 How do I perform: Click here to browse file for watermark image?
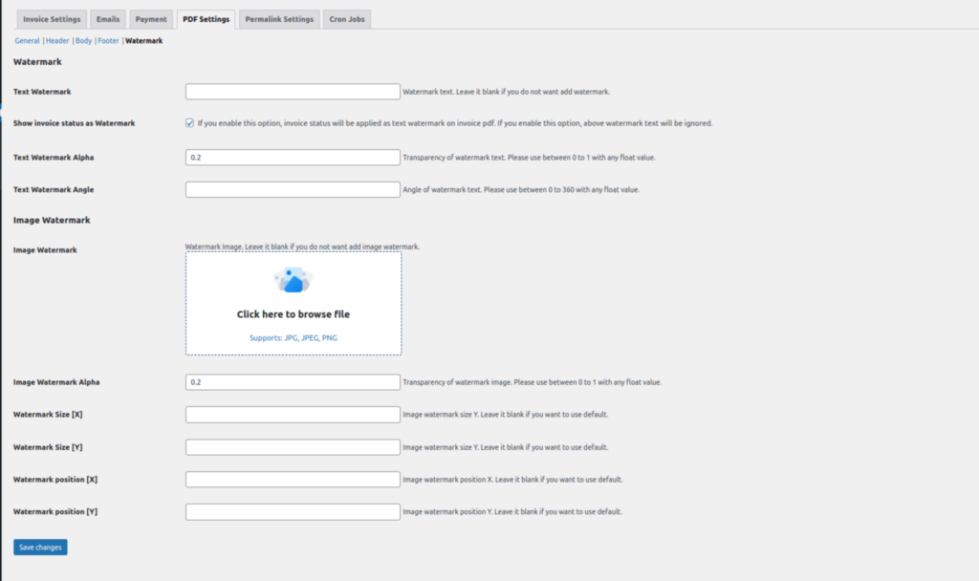click(294, 313)
